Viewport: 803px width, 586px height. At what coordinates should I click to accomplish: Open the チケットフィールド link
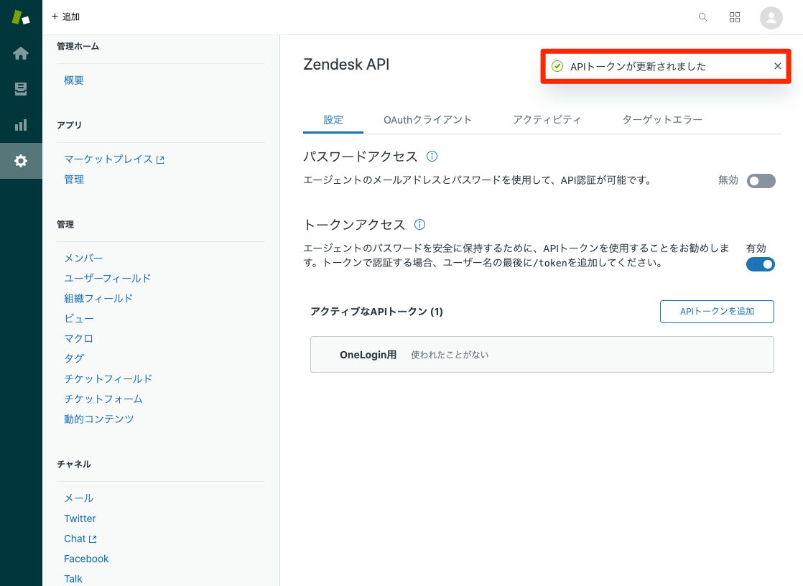[x=108, y=378]
